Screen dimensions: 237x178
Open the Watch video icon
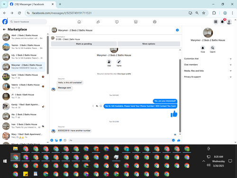click(x=117, y=22)
